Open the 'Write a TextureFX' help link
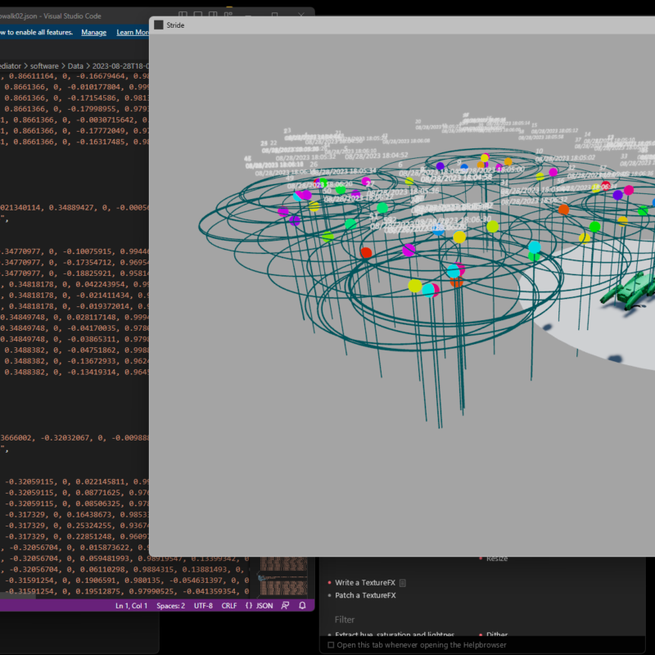The height and width of the screenshot is (655, 655). 364,583
